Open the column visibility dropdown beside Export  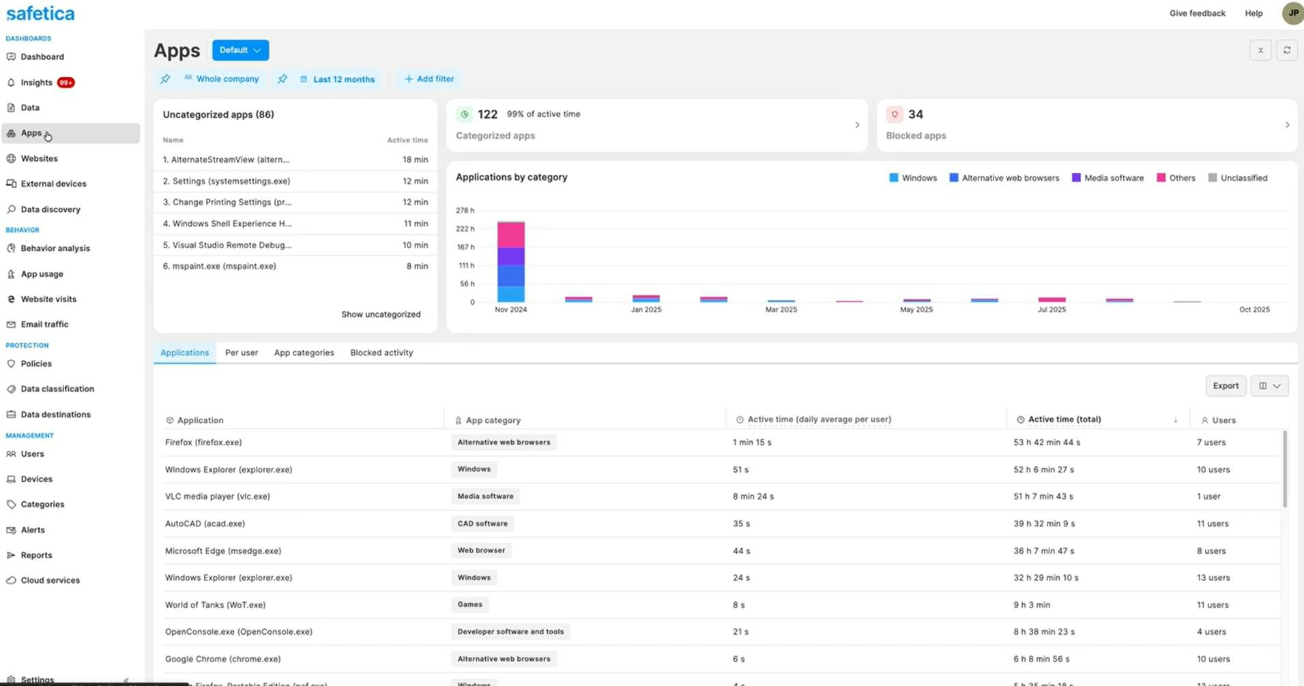pyautogui.click(x=1269, y=385)
